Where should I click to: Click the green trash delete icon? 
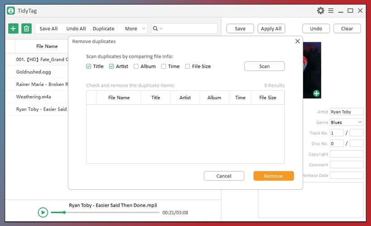[x=27, y=28]
